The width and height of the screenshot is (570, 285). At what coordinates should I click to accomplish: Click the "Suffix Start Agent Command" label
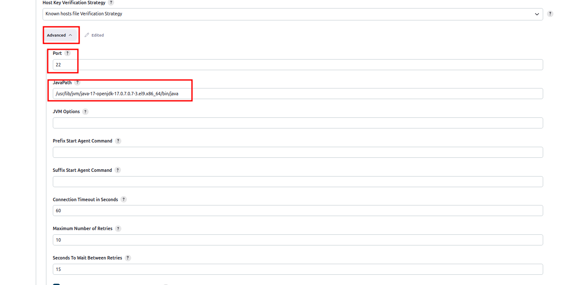[x=82, y=170]
